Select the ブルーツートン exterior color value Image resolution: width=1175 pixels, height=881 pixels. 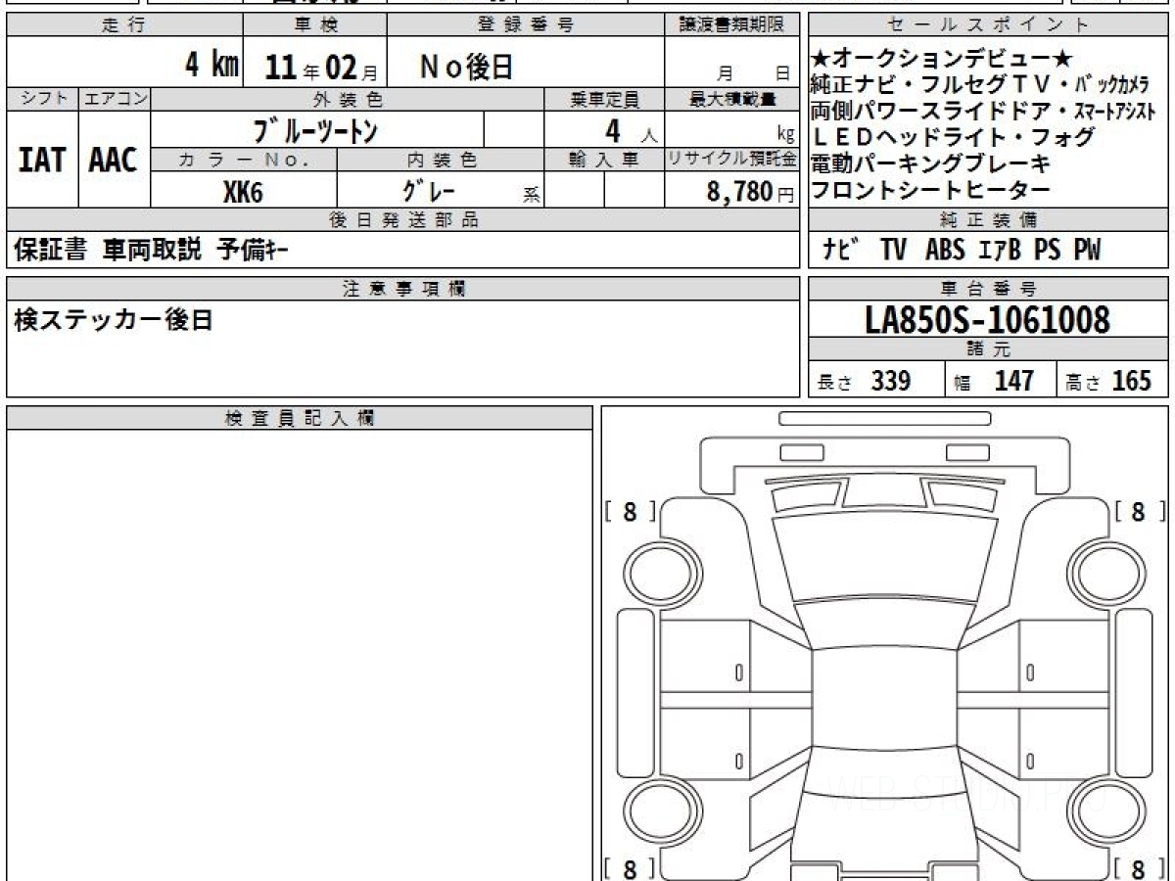(x=315, y=129)
